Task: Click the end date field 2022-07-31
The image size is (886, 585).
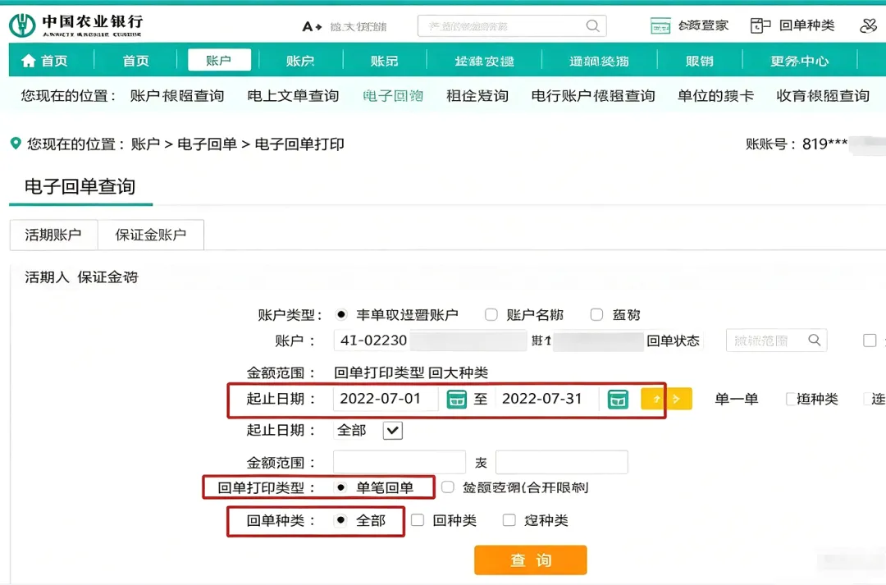Action: click(547, 399)
